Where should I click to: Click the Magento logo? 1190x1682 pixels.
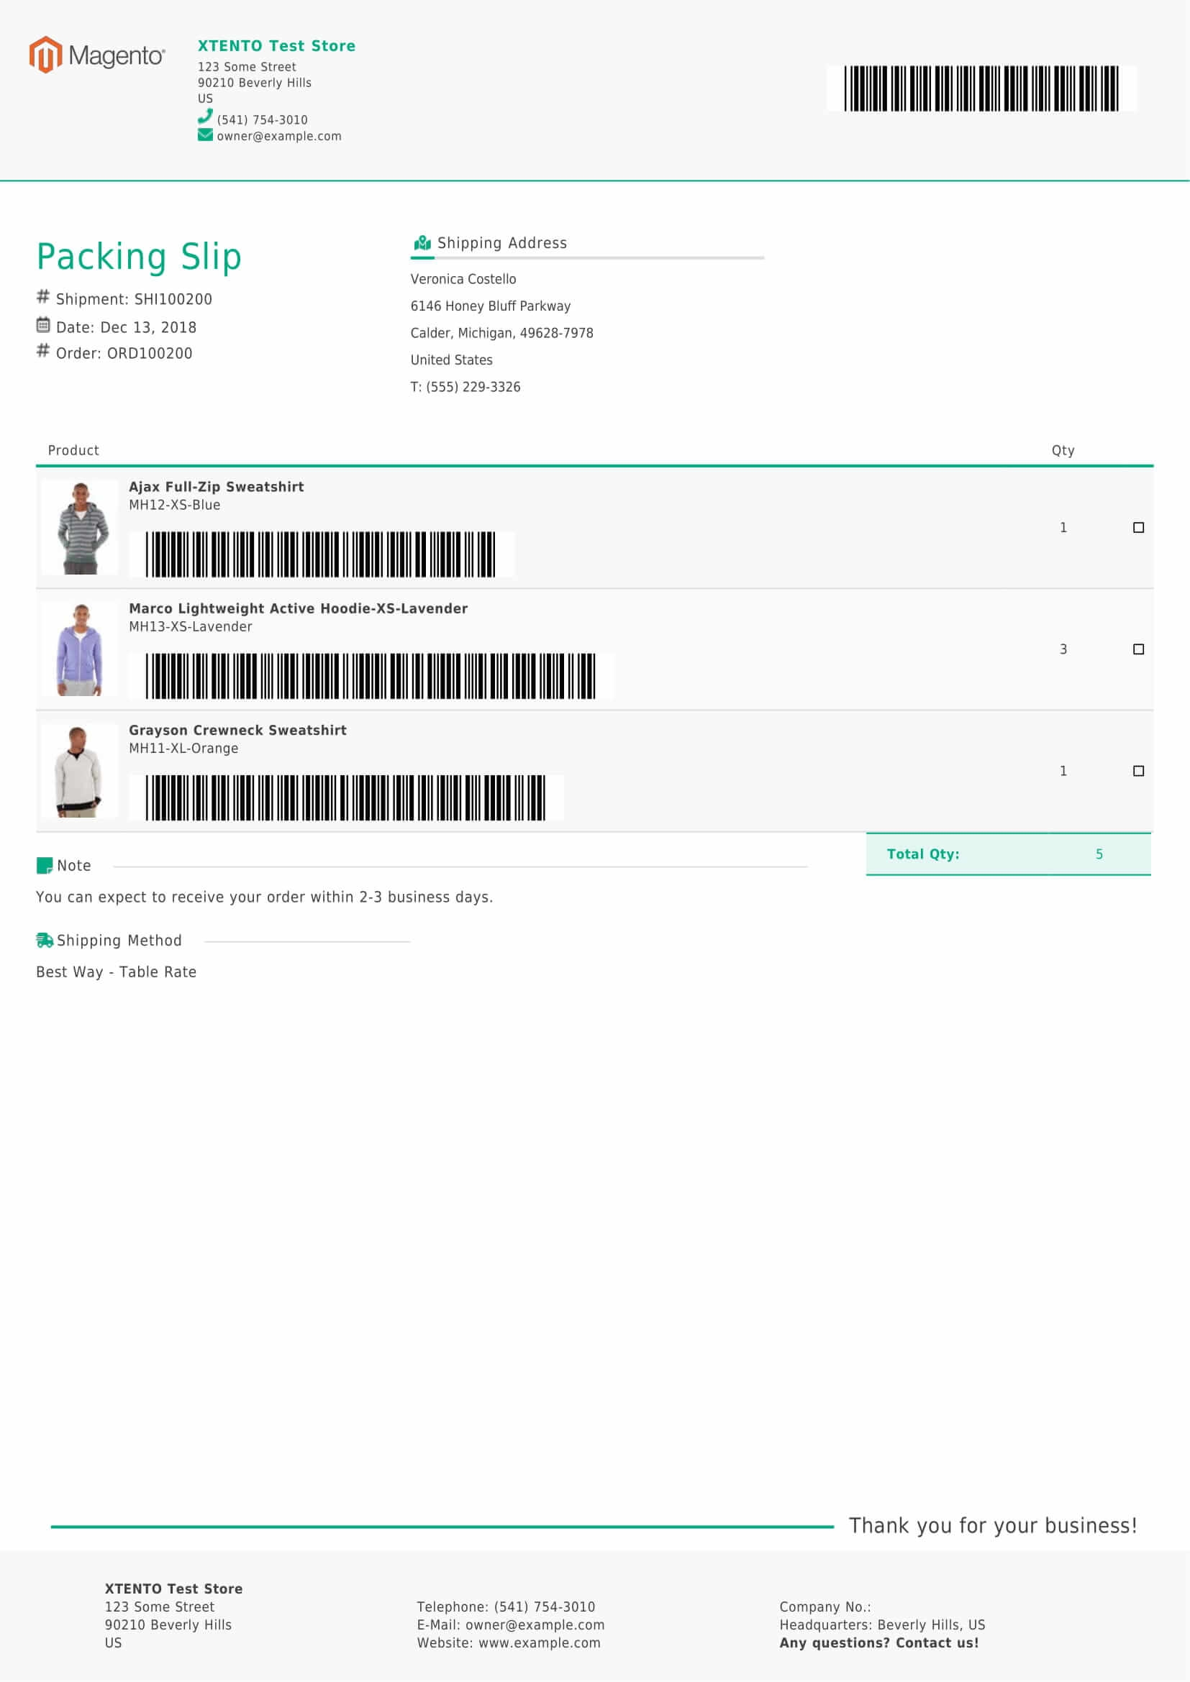96,55
